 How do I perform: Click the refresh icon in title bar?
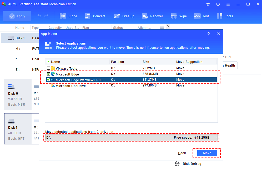click(x=218, y=4)
